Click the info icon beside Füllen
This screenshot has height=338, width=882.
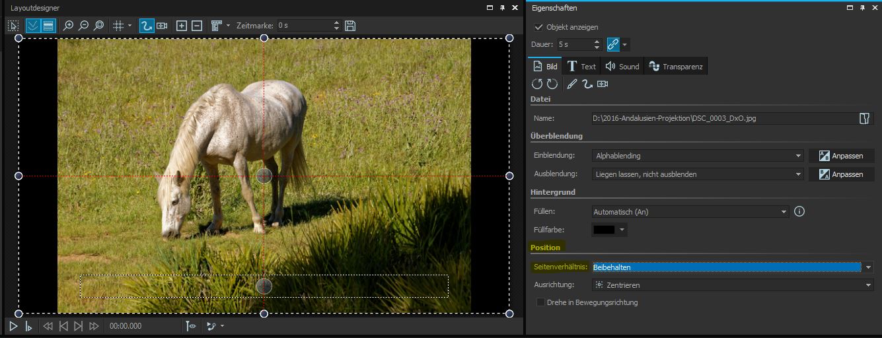point(799,212)
